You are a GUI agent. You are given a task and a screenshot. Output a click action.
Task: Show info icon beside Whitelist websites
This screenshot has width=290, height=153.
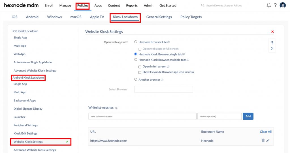(117, 108)
